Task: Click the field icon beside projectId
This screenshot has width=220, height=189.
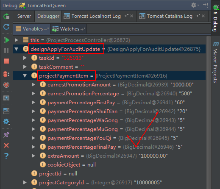Action: tap(34, 174)
